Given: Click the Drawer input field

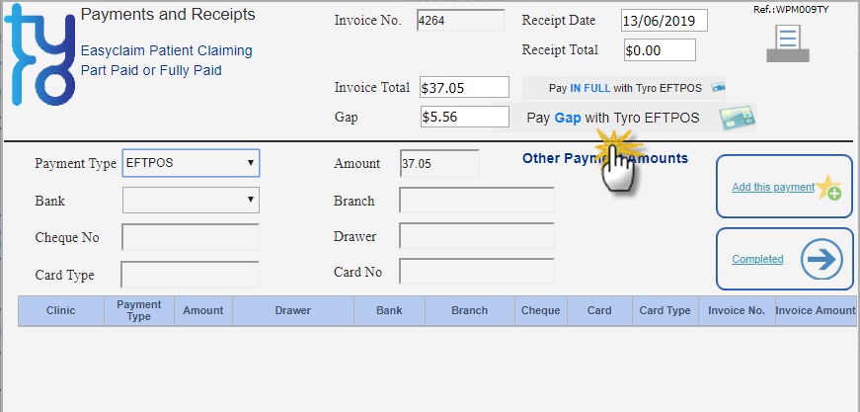Looking at the screenshot, I should [x=477, y=236].
